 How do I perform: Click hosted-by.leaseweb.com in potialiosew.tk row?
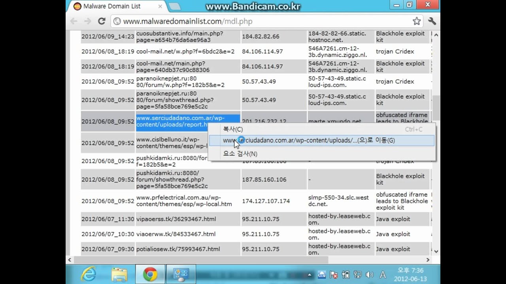339,249
